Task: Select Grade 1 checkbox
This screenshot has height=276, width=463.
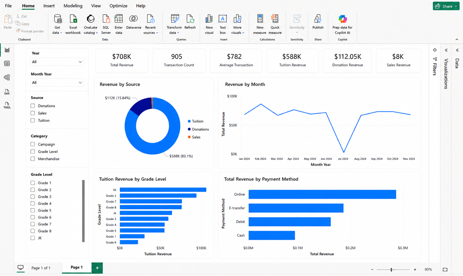Action: point(33,183)
